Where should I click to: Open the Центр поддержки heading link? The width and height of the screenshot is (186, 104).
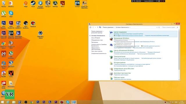coord(120,32)
